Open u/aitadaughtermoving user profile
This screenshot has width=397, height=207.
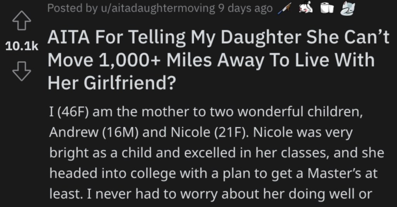tap(158, 9)
